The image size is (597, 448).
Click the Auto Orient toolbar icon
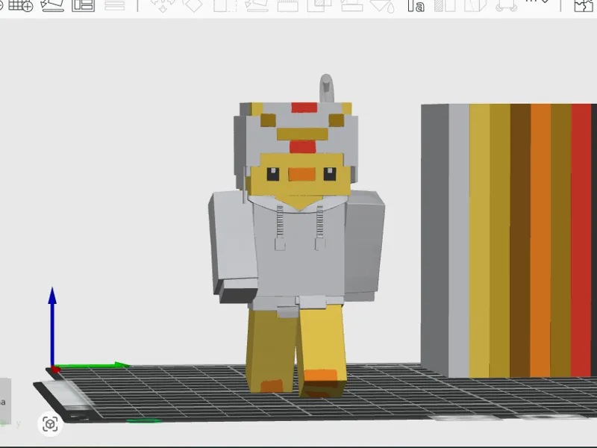click(x=52, y=5)
